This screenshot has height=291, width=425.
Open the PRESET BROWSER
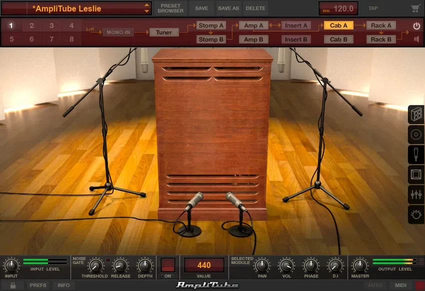(170, 8)
